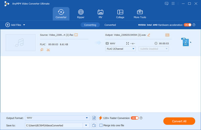Click the output file name text
The image size is (201, 130).
pyautogui.click(x=126, y=35)
